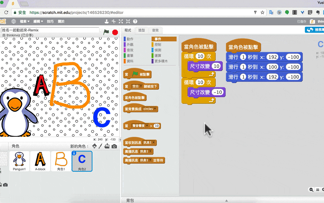
Task: Open the 空白 key dropdown in the palette
Action: click(137, 86)
